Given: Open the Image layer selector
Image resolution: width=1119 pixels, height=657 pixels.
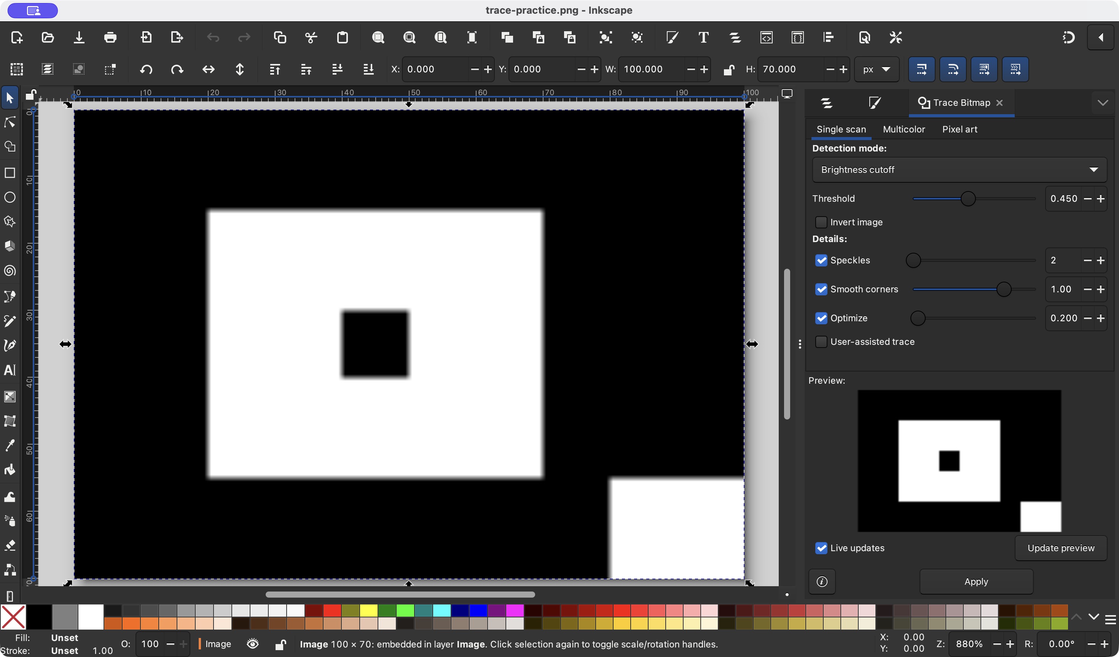Looking at the screenshot, I should click(x=215, y=644).
